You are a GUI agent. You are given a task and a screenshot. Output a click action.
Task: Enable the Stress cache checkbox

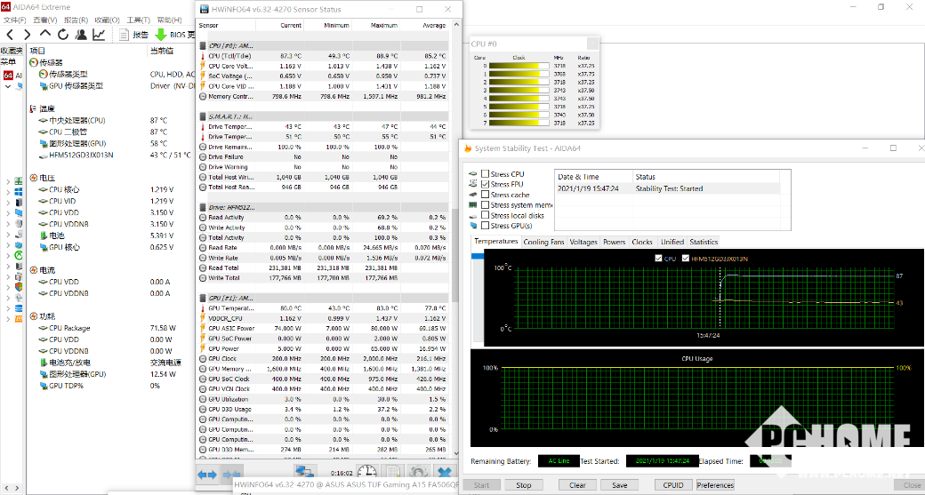coord(485,195)
